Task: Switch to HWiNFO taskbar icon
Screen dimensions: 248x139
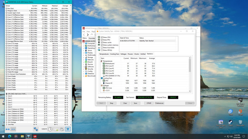Action: click(29, 136)
